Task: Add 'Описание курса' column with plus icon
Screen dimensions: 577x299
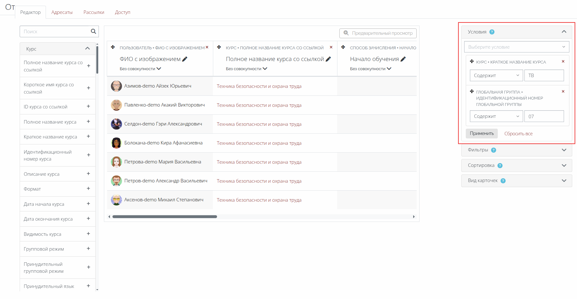Action: (x=88, y=174)
